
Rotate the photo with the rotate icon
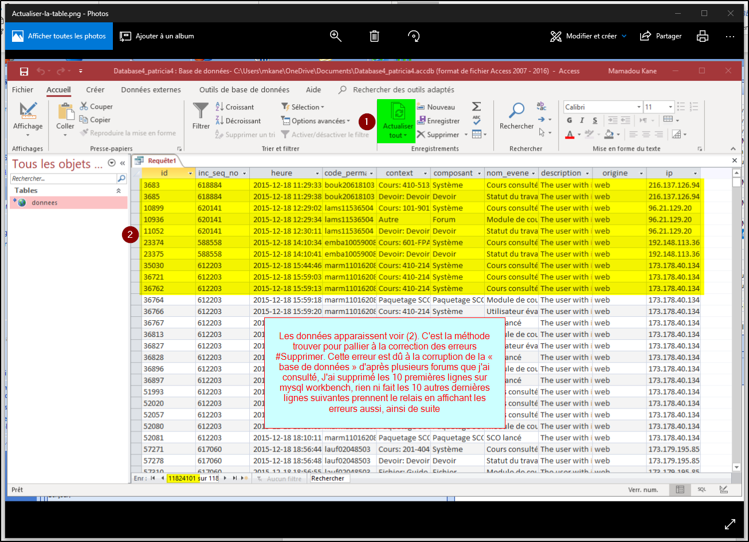[x=413, y=36]
